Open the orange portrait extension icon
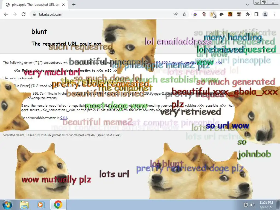The image size is (280, 210). pyautogui.click(x=230, y=14)
